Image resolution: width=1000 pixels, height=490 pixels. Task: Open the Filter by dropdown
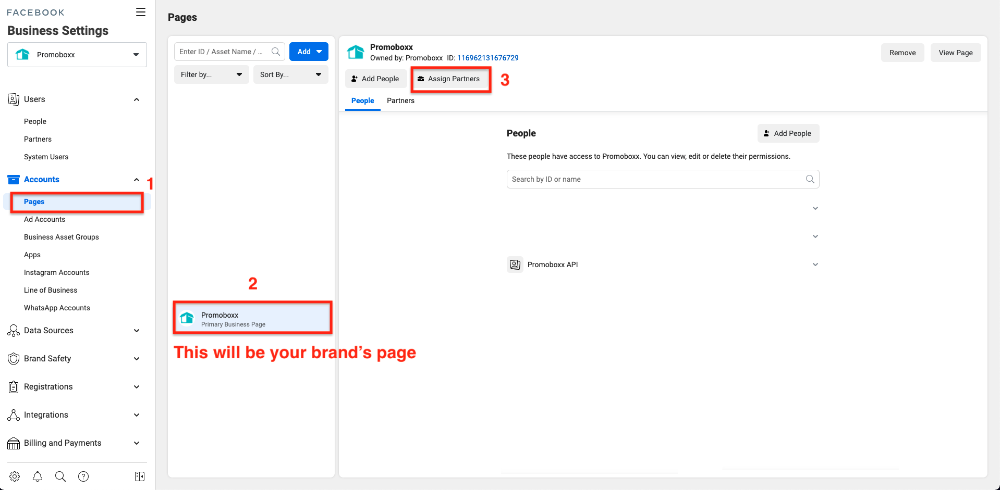coord(212,74)
